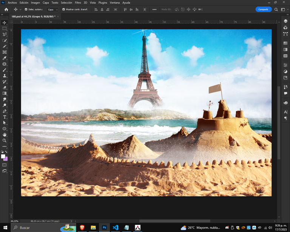Screen dimensions: 290x232
Task: Select the Crop tool
Action: pos(5,46)
